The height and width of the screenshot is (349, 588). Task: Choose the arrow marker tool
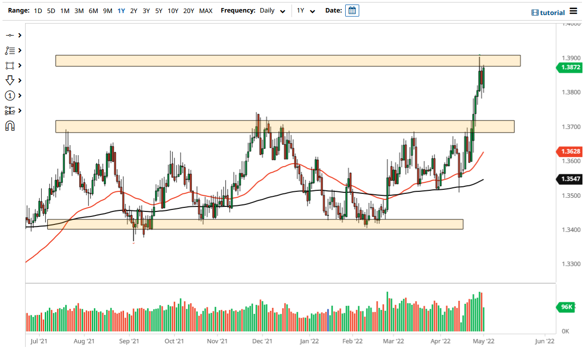[x=10, y=80]
